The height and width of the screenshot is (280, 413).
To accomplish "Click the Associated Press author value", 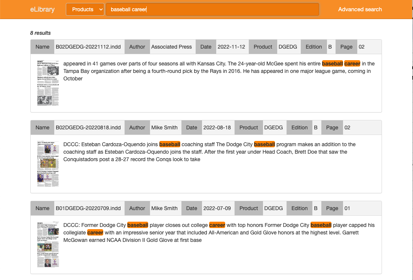I will [x=171, y=47].
